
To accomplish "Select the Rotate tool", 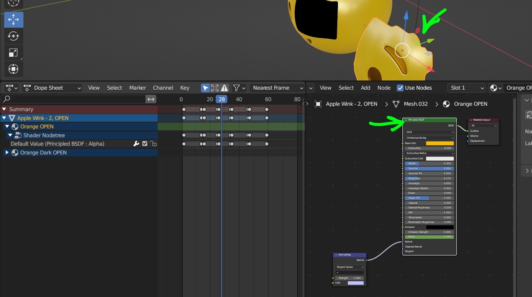I will point(13,36).
